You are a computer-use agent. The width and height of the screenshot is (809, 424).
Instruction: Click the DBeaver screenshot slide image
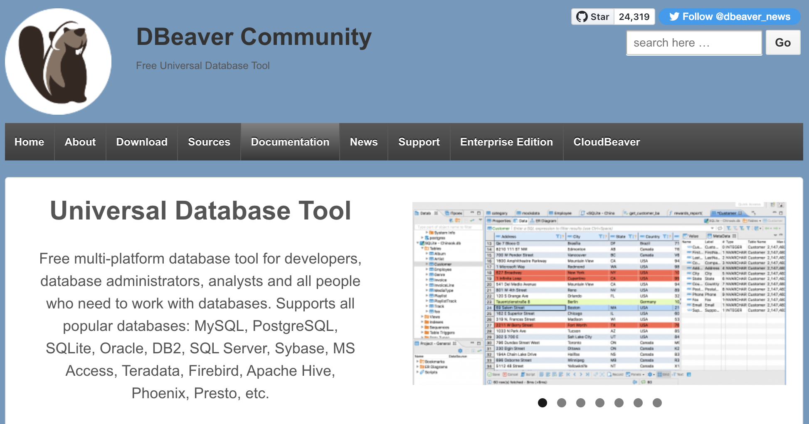[x=599, y=293]
